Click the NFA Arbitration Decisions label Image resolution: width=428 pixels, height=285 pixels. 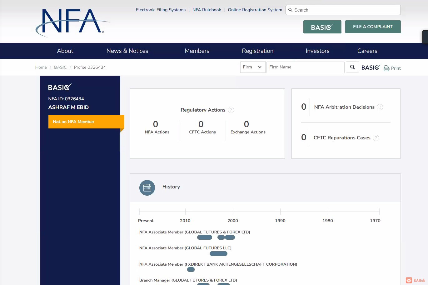(344, 107)
